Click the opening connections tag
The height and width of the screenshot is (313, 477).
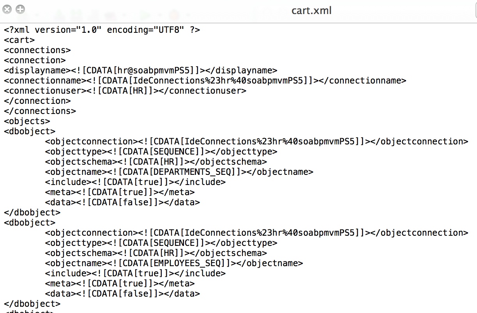(x=37, y=50)
